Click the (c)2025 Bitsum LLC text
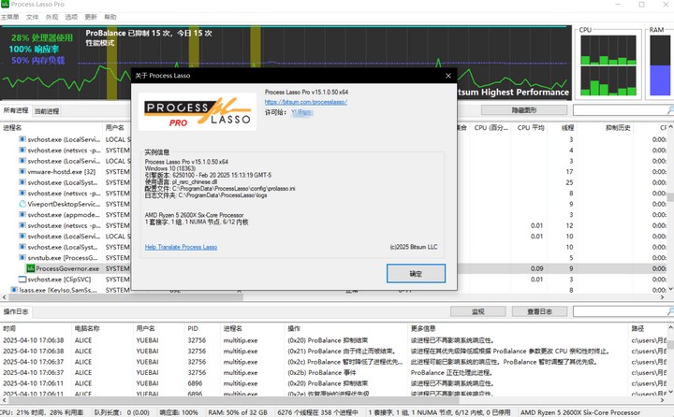 coord(414,247)
